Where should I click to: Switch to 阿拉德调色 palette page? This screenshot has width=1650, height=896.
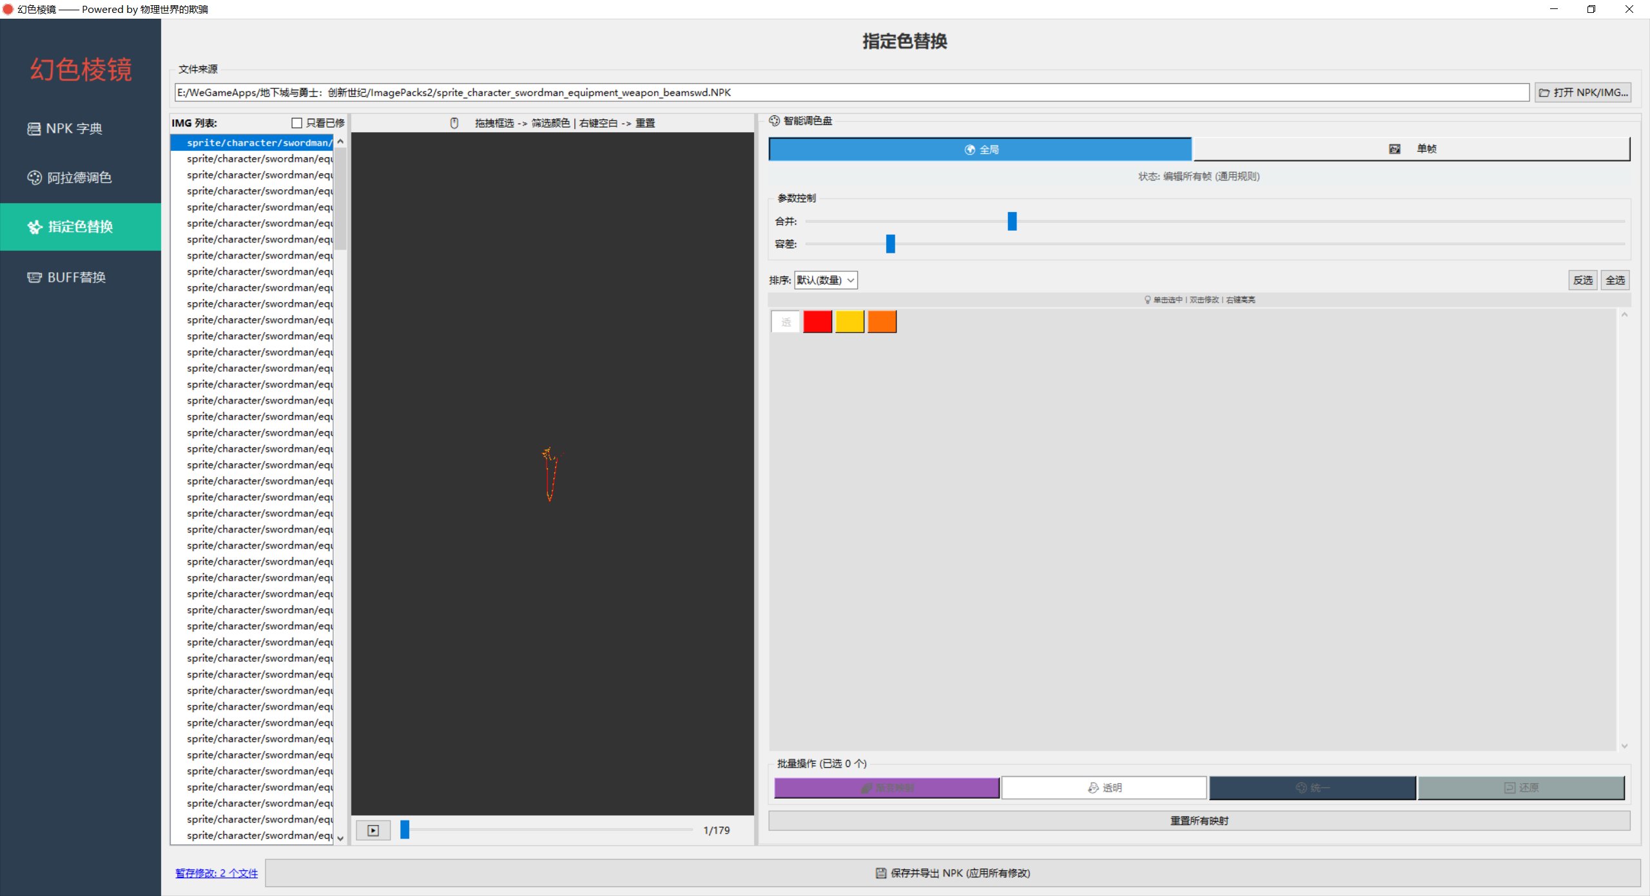[x=79, y=177]
